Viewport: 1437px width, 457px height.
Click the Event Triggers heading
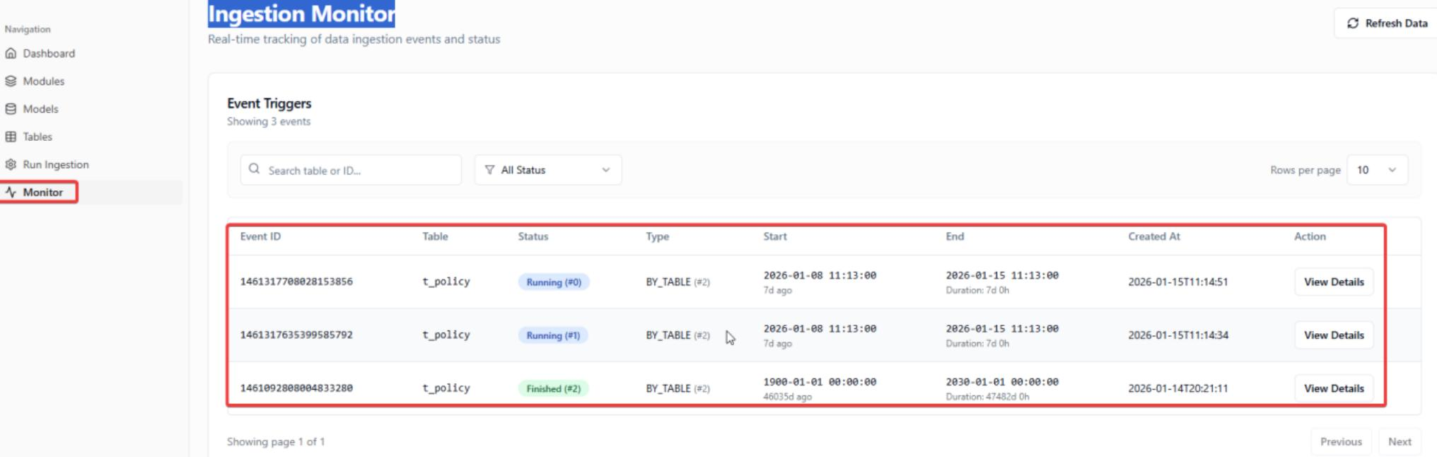click(269, 103)
